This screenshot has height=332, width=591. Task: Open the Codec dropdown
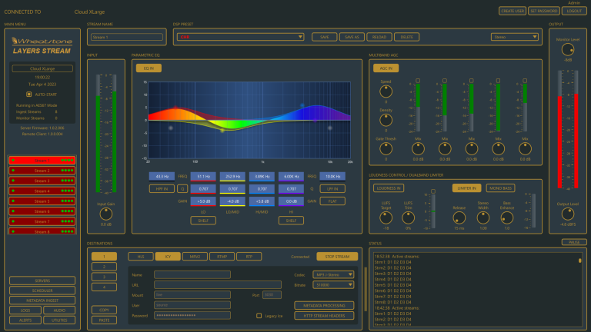click(335, 274)
